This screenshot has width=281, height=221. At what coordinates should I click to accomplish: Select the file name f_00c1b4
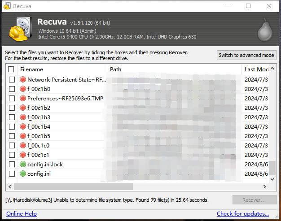pos(39,126)
